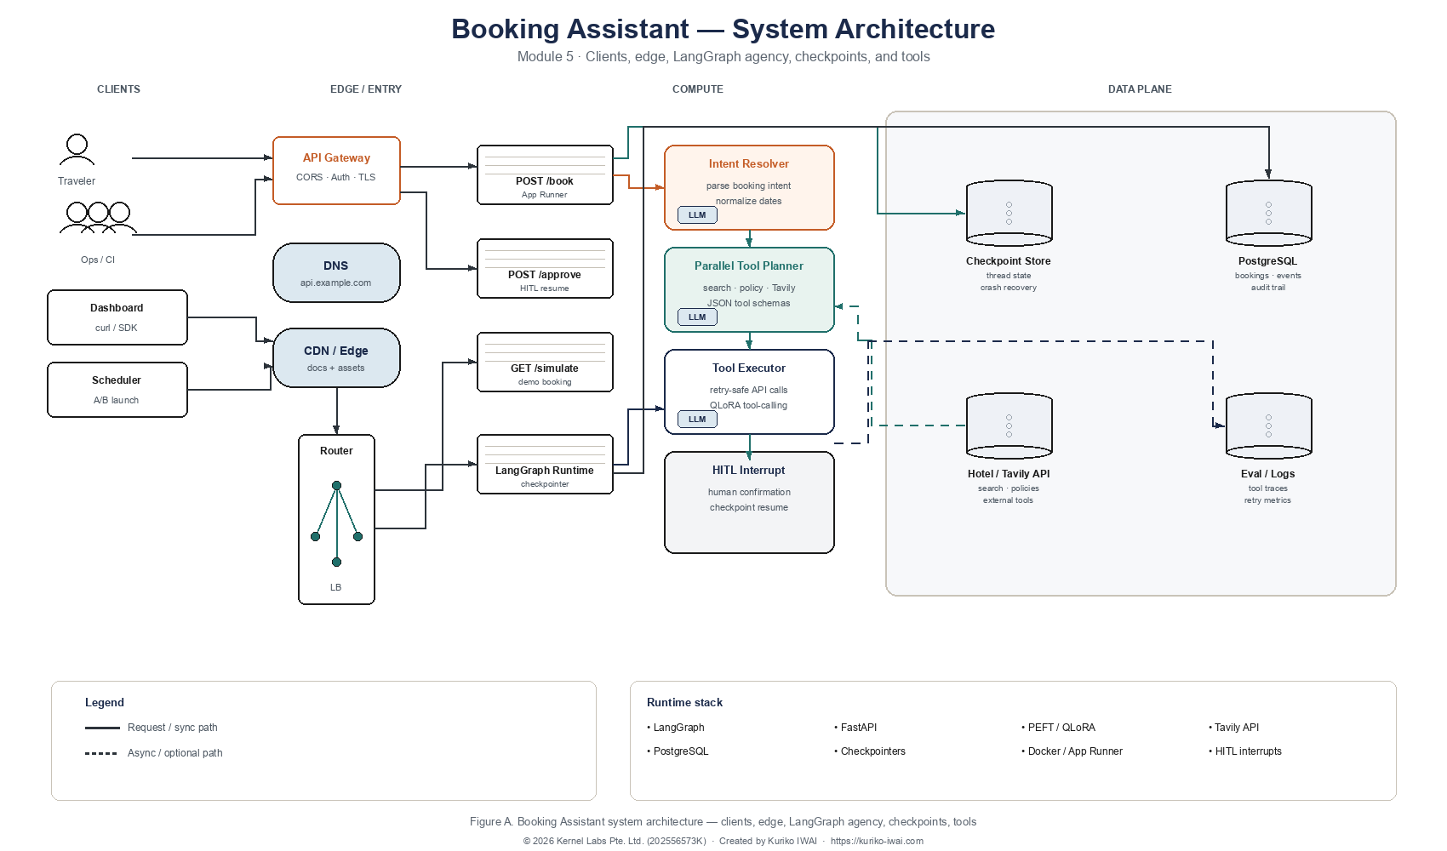The height and width of the screenshot is (851, 1447).
Task: Click the LangGraph runtime stack entry
Action: 676,728
